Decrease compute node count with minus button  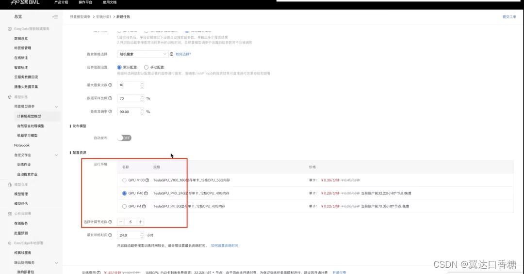coord(121,222)
